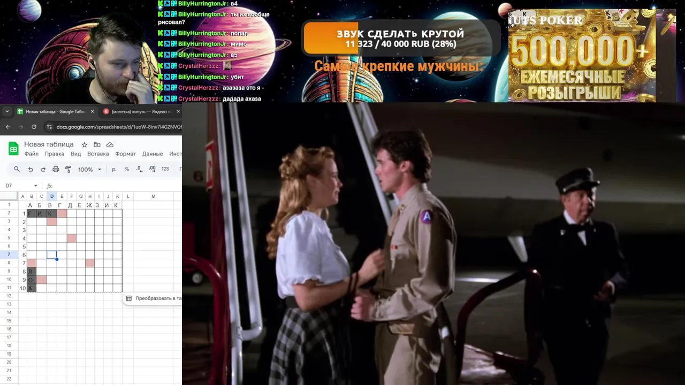Switch to the (монетка) кинуть Yandex tab

point(141,111)
